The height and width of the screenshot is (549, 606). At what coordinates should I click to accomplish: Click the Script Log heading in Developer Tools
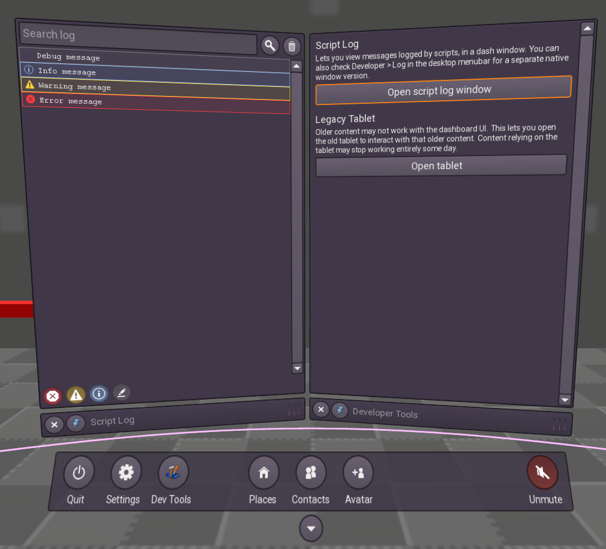337,45
